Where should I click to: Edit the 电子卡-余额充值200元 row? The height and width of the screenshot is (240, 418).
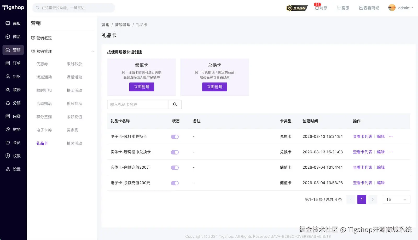381,183
